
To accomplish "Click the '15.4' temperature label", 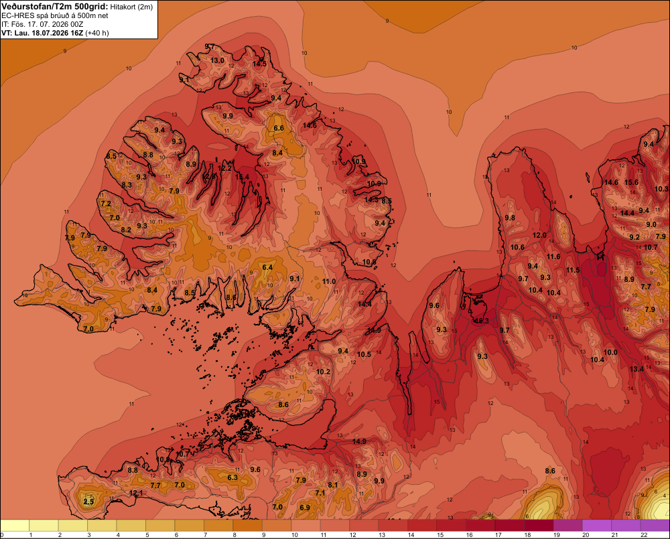I will tap(242, 177).
